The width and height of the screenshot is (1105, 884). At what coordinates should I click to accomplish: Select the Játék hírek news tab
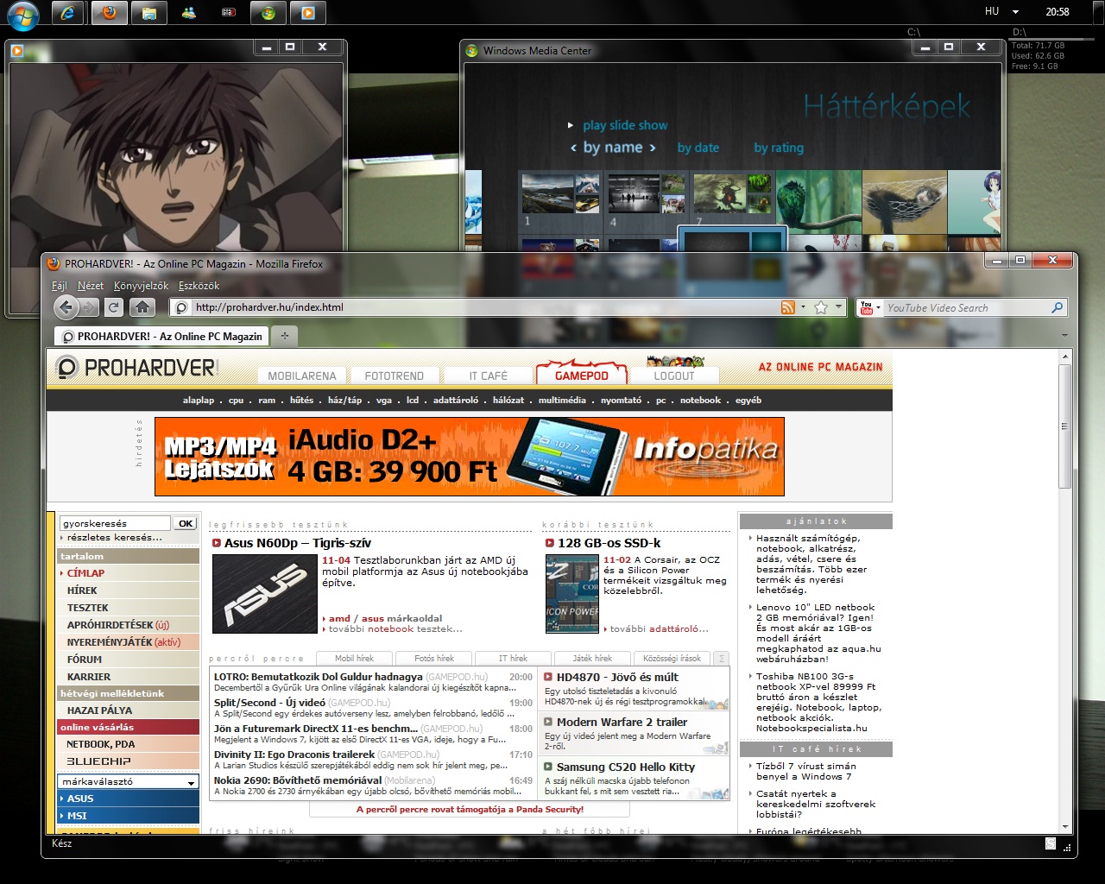pyautogui.click(x=592, y=658)
